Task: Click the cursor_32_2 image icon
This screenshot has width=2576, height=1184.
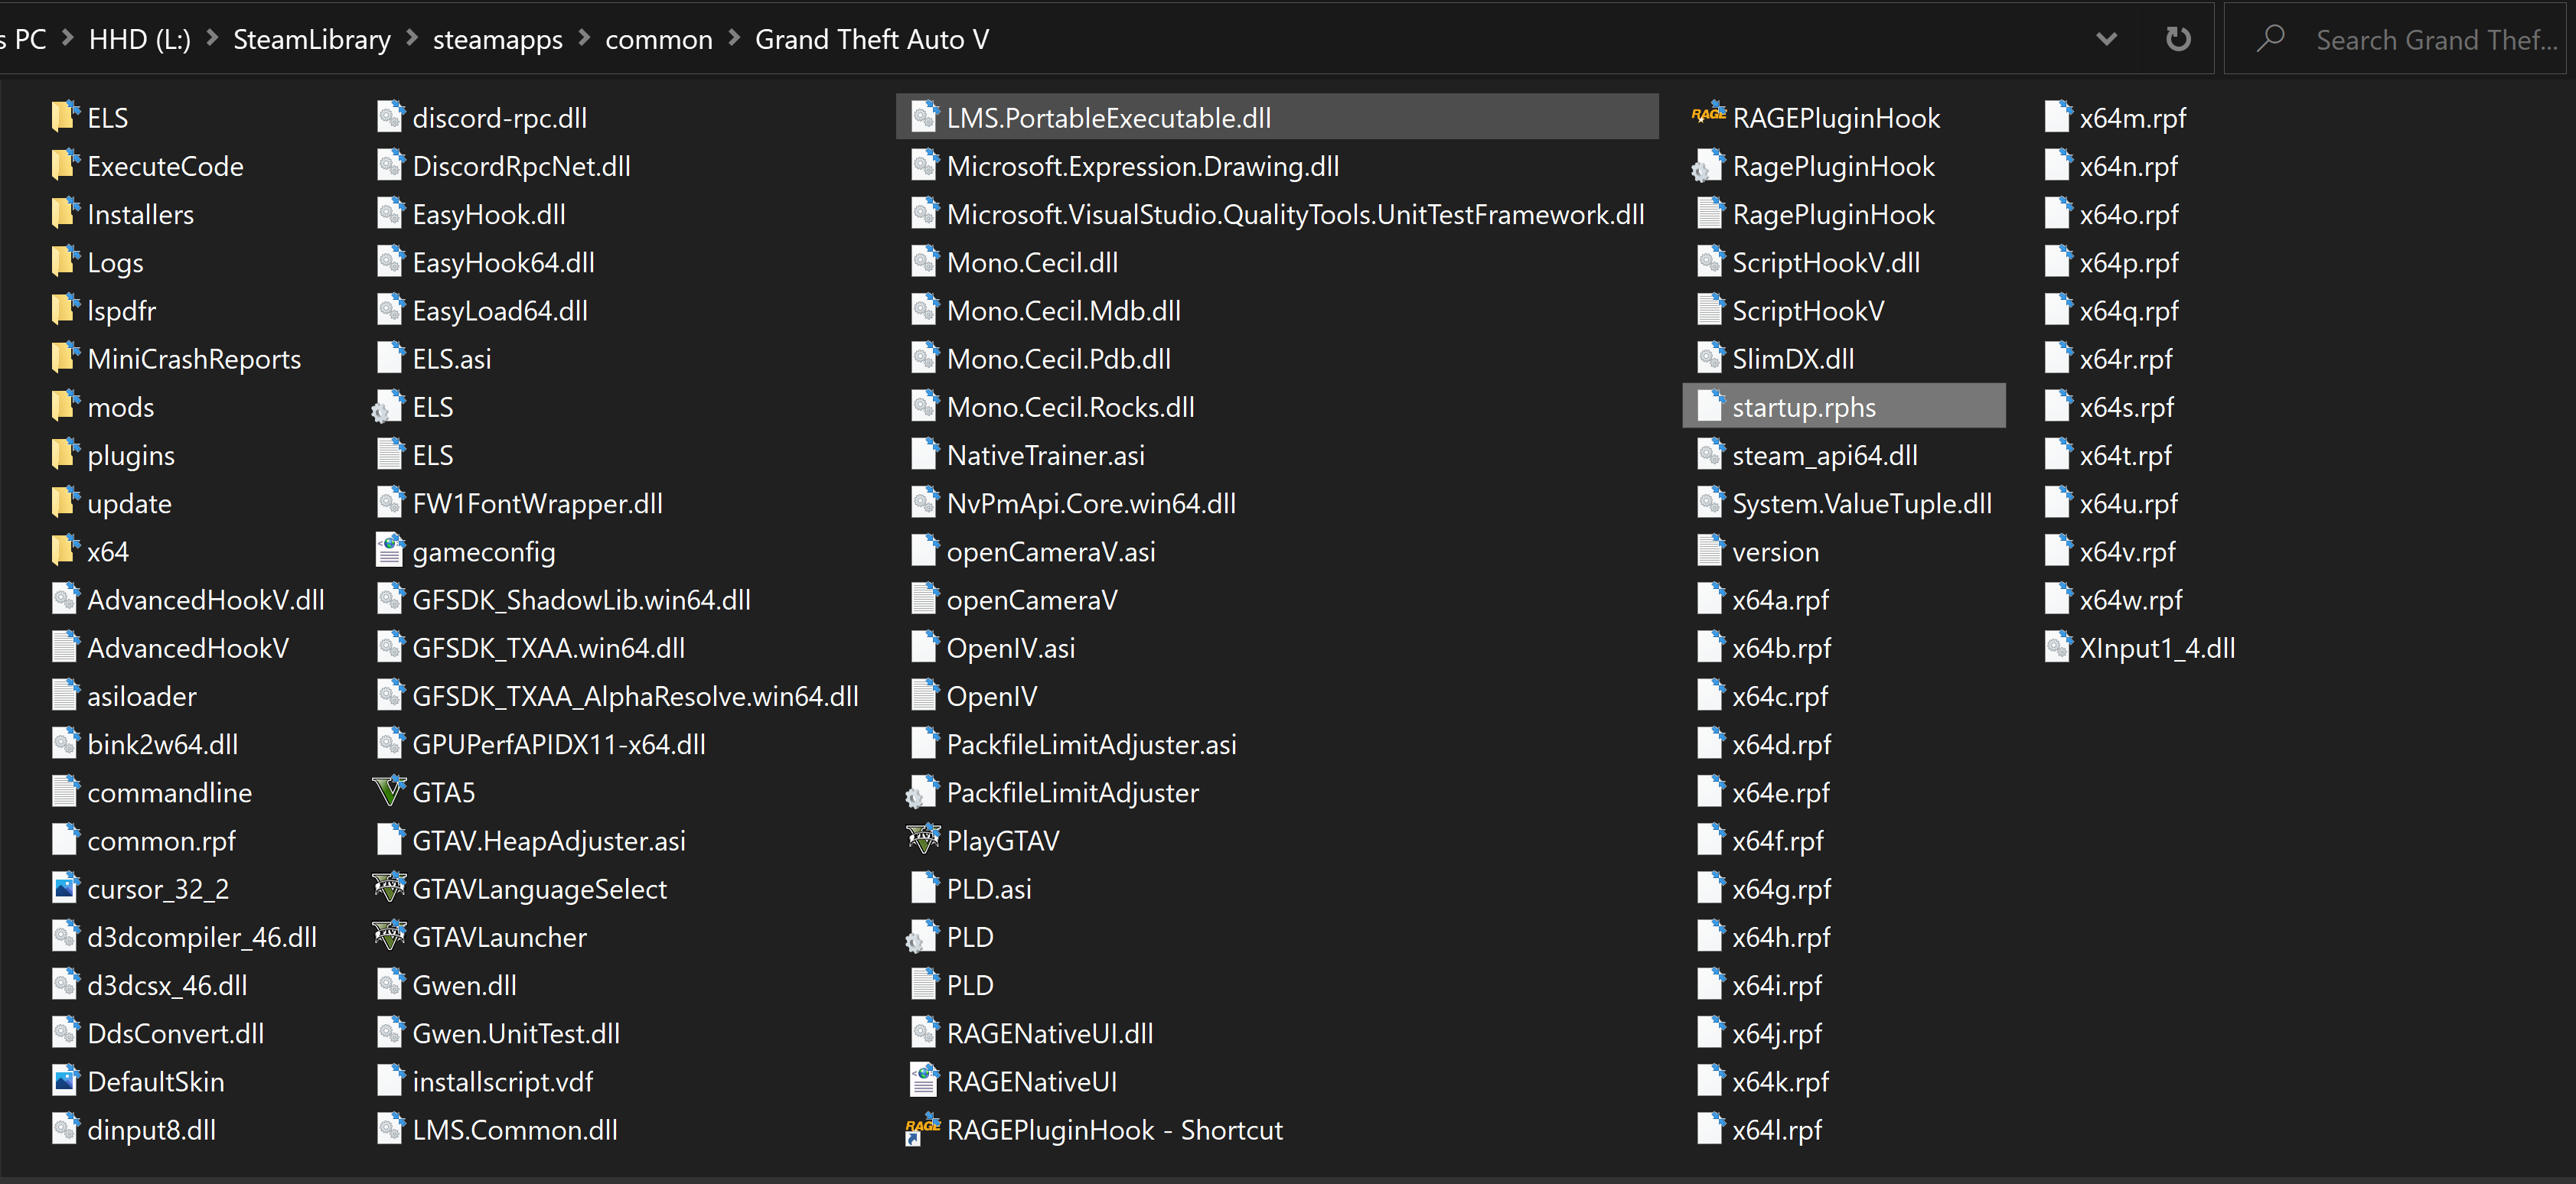Action: tap(64, 887)
